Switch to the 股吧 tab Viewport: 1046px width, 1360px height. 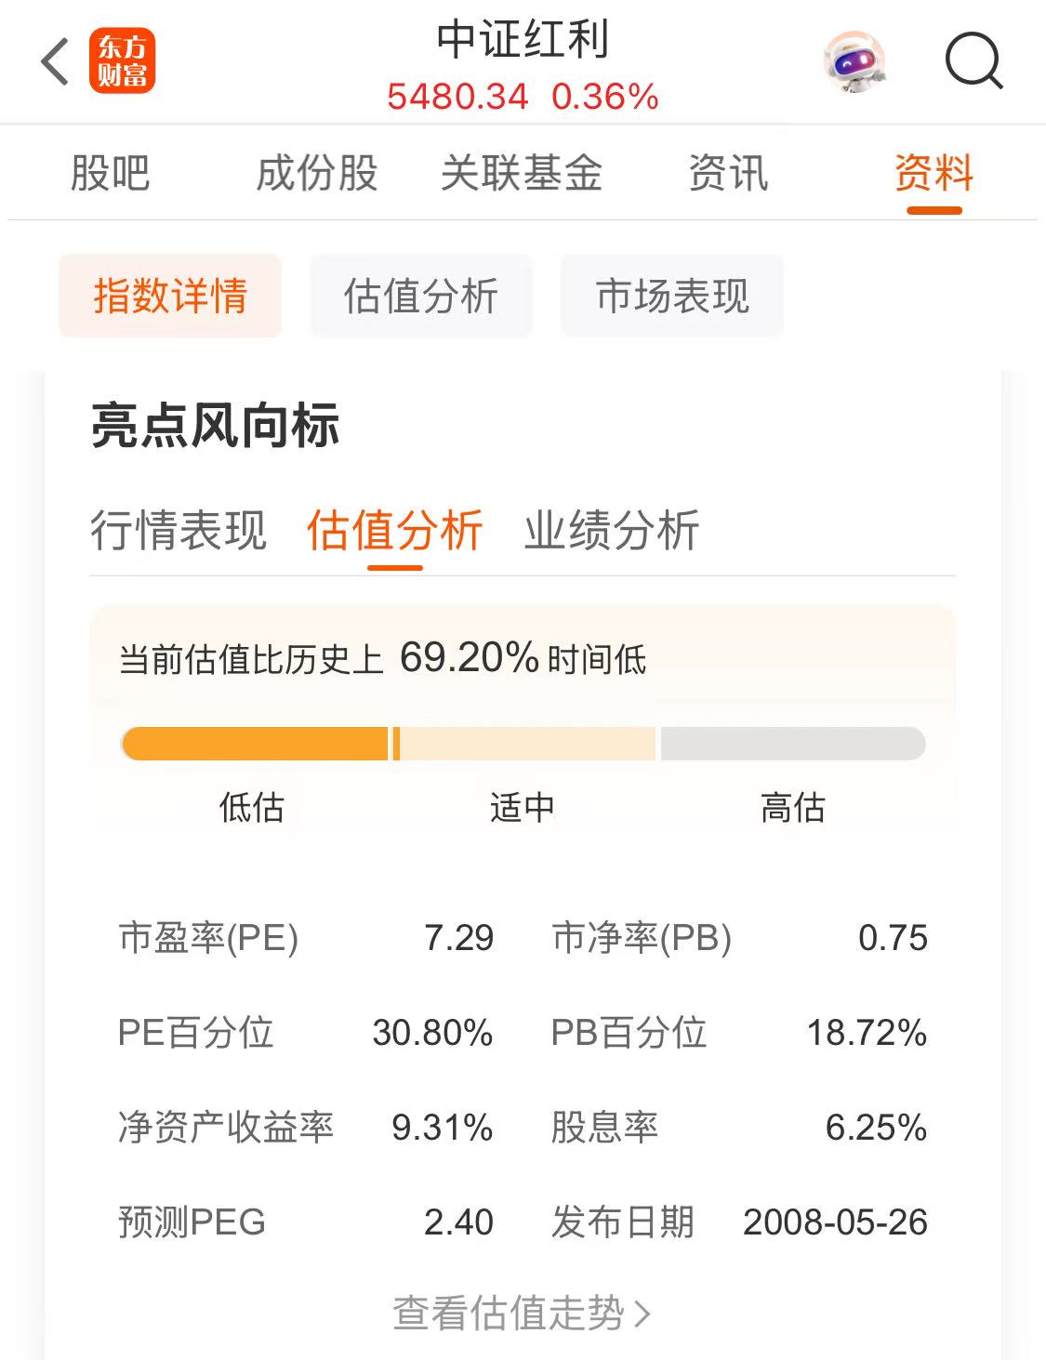(110, 173)
